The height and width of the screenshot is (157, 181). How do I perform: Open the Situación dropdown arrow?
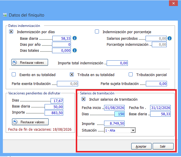pos(133,130)
